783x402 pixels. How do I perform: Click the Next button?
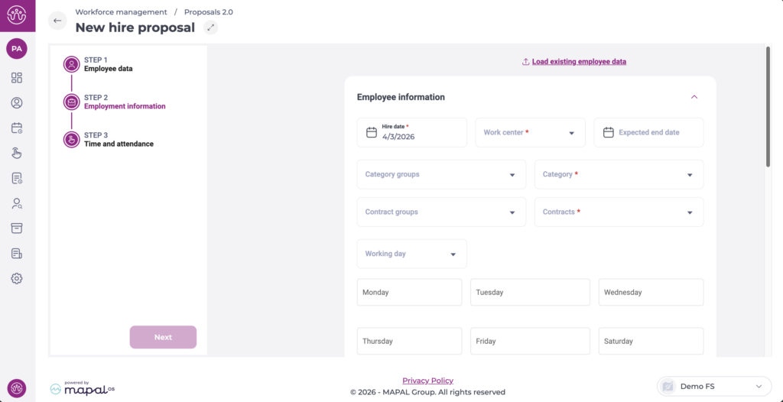coord(163,337)
